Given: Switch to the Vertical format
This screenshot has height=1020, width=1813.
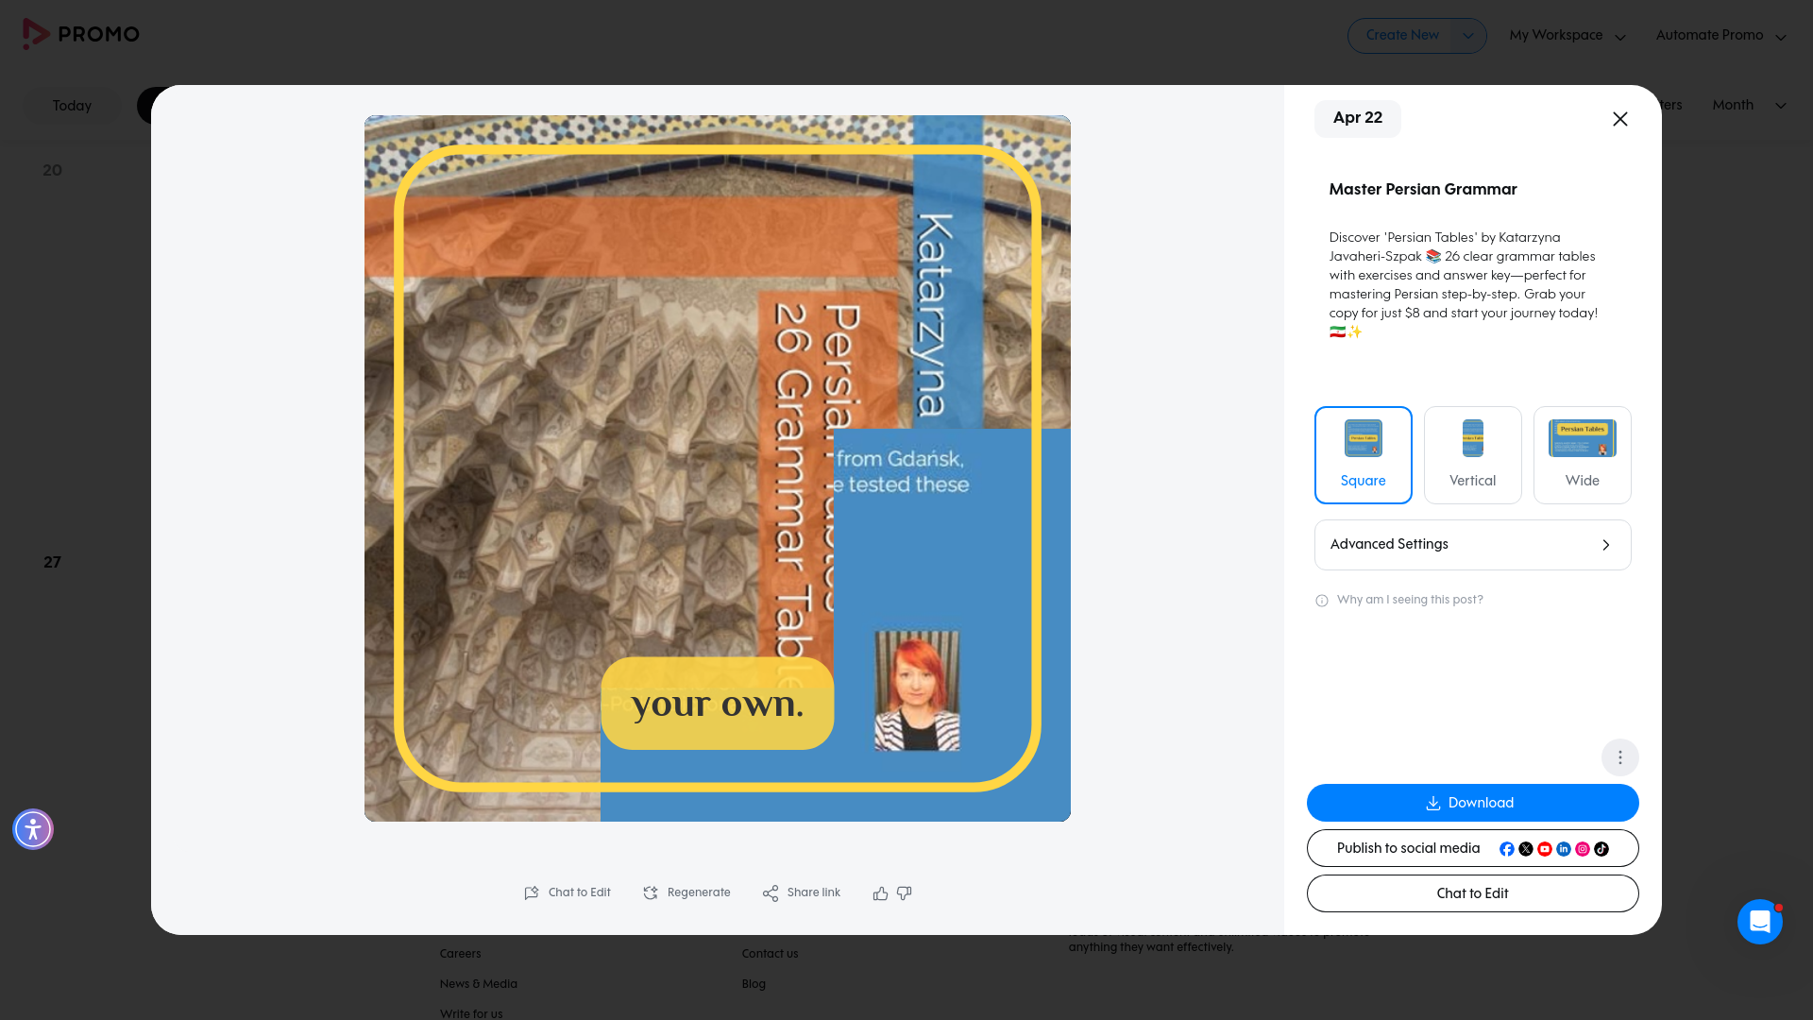Looking at the screenshot, I should (x=1472, y=454).
